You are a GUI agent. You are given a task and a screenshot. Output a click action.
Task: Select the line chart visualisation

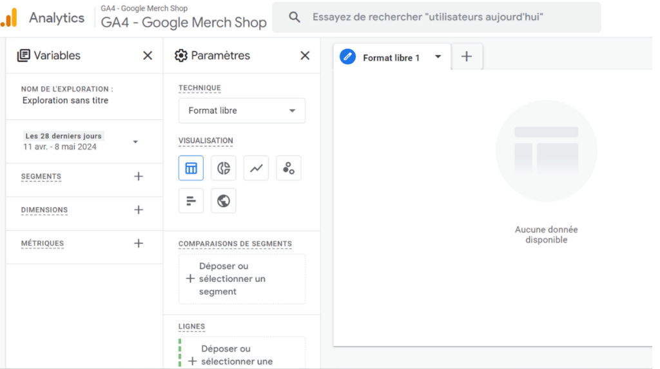(256, 168)
